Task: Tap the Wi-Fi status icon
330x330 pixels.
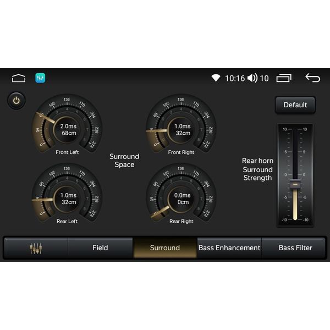Action: pyautogui.click(x=216, y=78)
